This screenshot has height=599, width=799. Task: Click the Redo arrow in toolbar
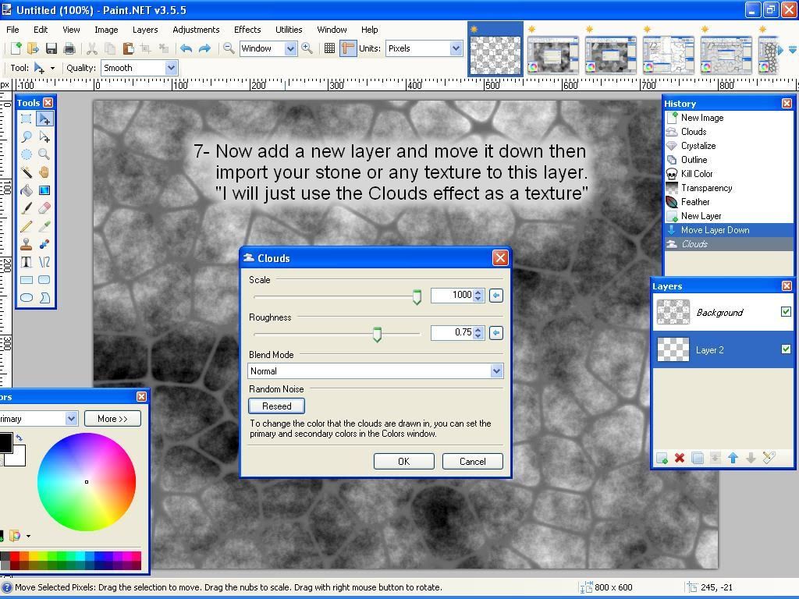click(x=204, y=48)
